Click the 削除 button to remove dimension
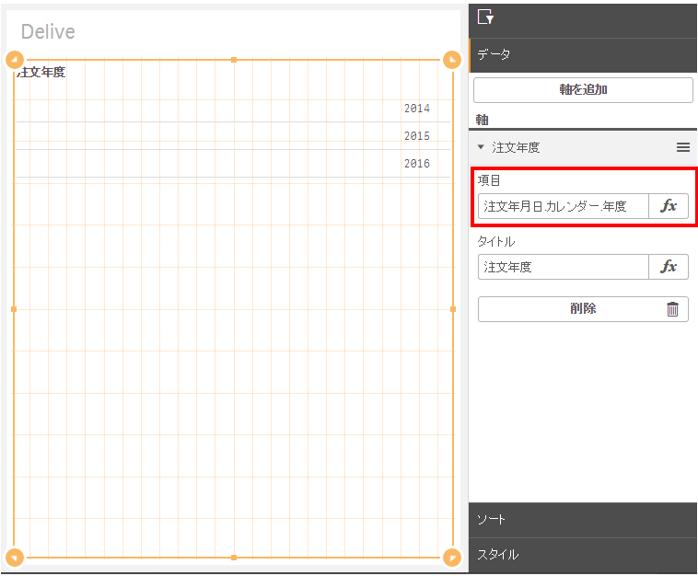This screenshot has height=576, width=698. pos(582,309)
